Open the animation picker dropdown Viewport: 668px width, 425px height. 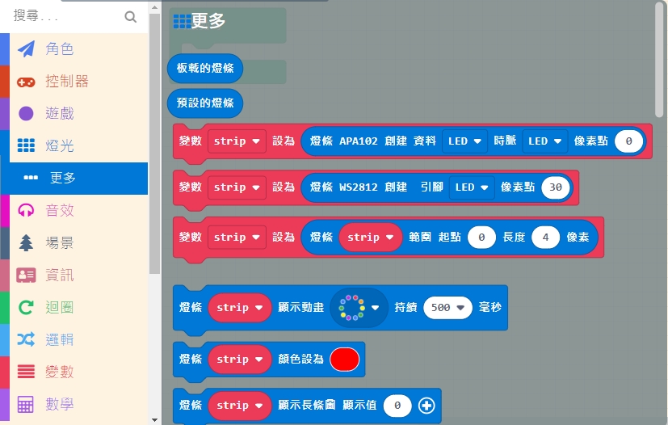[x=359, y=308]
